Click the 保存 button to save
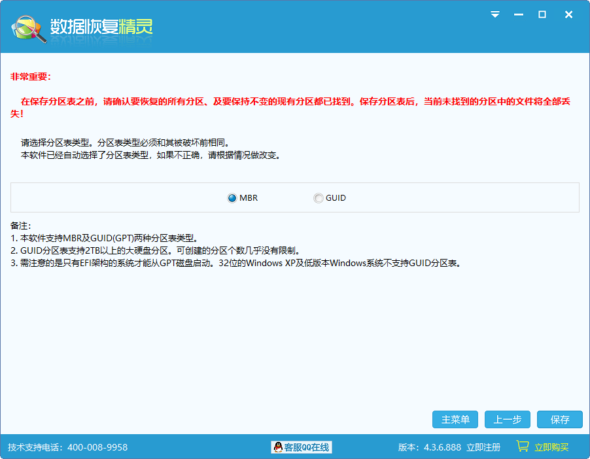This screenshot has width=590, height=459. pos(559,420)
